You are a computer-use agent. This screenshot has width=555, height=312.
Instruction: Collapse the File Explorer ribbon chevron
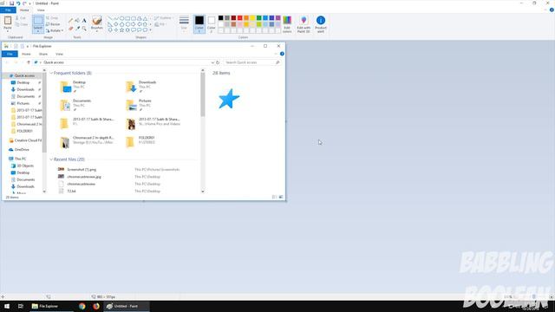276,54
